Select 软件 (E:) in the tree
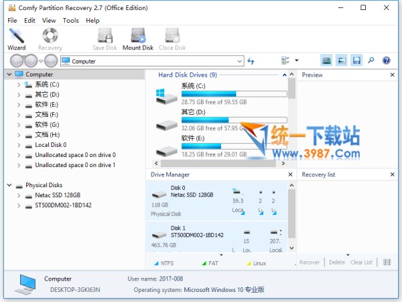The width and height of the screenshot is (402, 302). coord(46,105)
